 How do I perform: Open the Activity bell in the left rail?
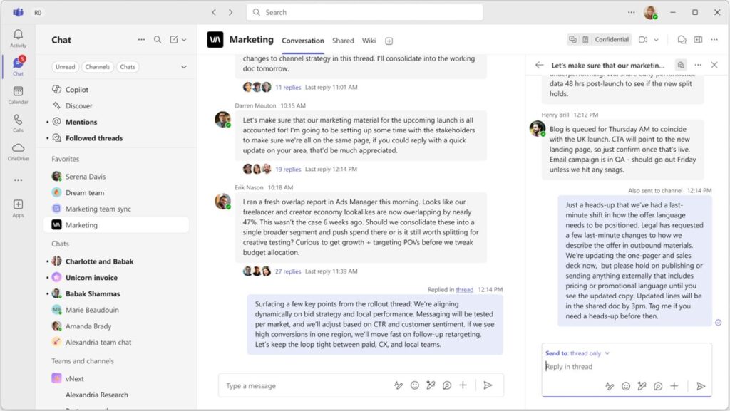(x=18, y=34)
